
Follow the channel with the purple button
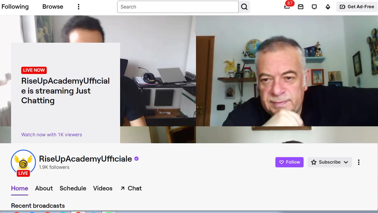coord(289,162)
